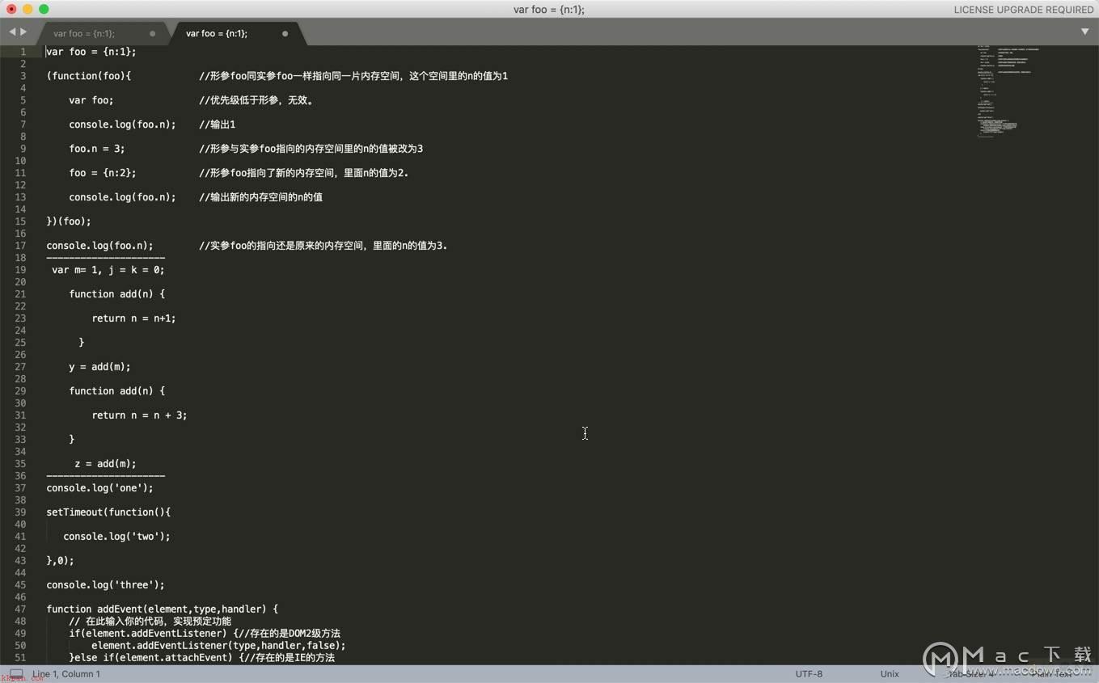This screenshot has width=1099, height=683.
Task: Click 'element.addEventListener(type,handler,false);' on line 50
Action: [x=218, y=646]
